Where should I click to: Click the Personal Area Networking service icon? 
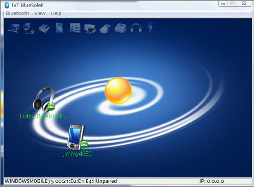pos(14,28)
